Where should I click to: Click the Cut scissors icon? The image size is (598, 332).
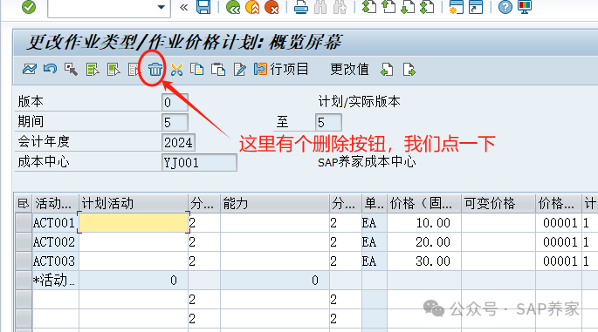pyautogui.click(x=176, y=70)
